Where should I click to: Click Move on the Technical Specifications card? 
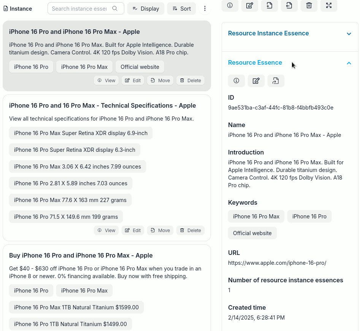pyautogui.click(x=160, y=231)
